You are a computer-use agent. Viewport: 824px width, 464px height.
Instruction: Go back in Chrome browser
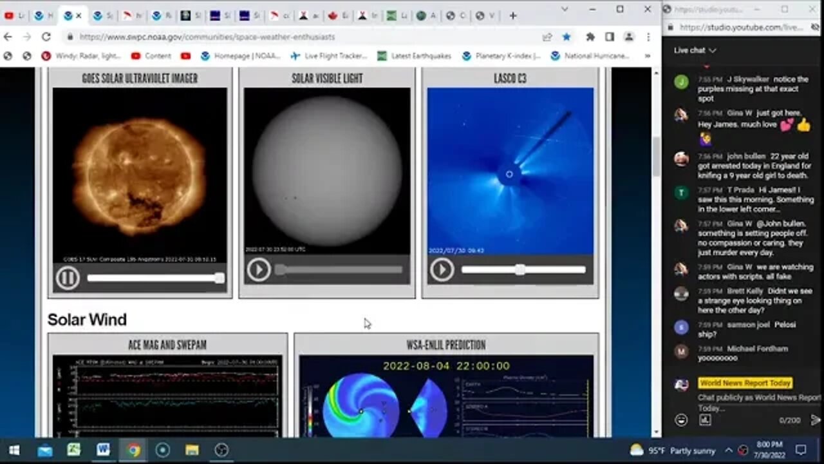click(8, 37)
